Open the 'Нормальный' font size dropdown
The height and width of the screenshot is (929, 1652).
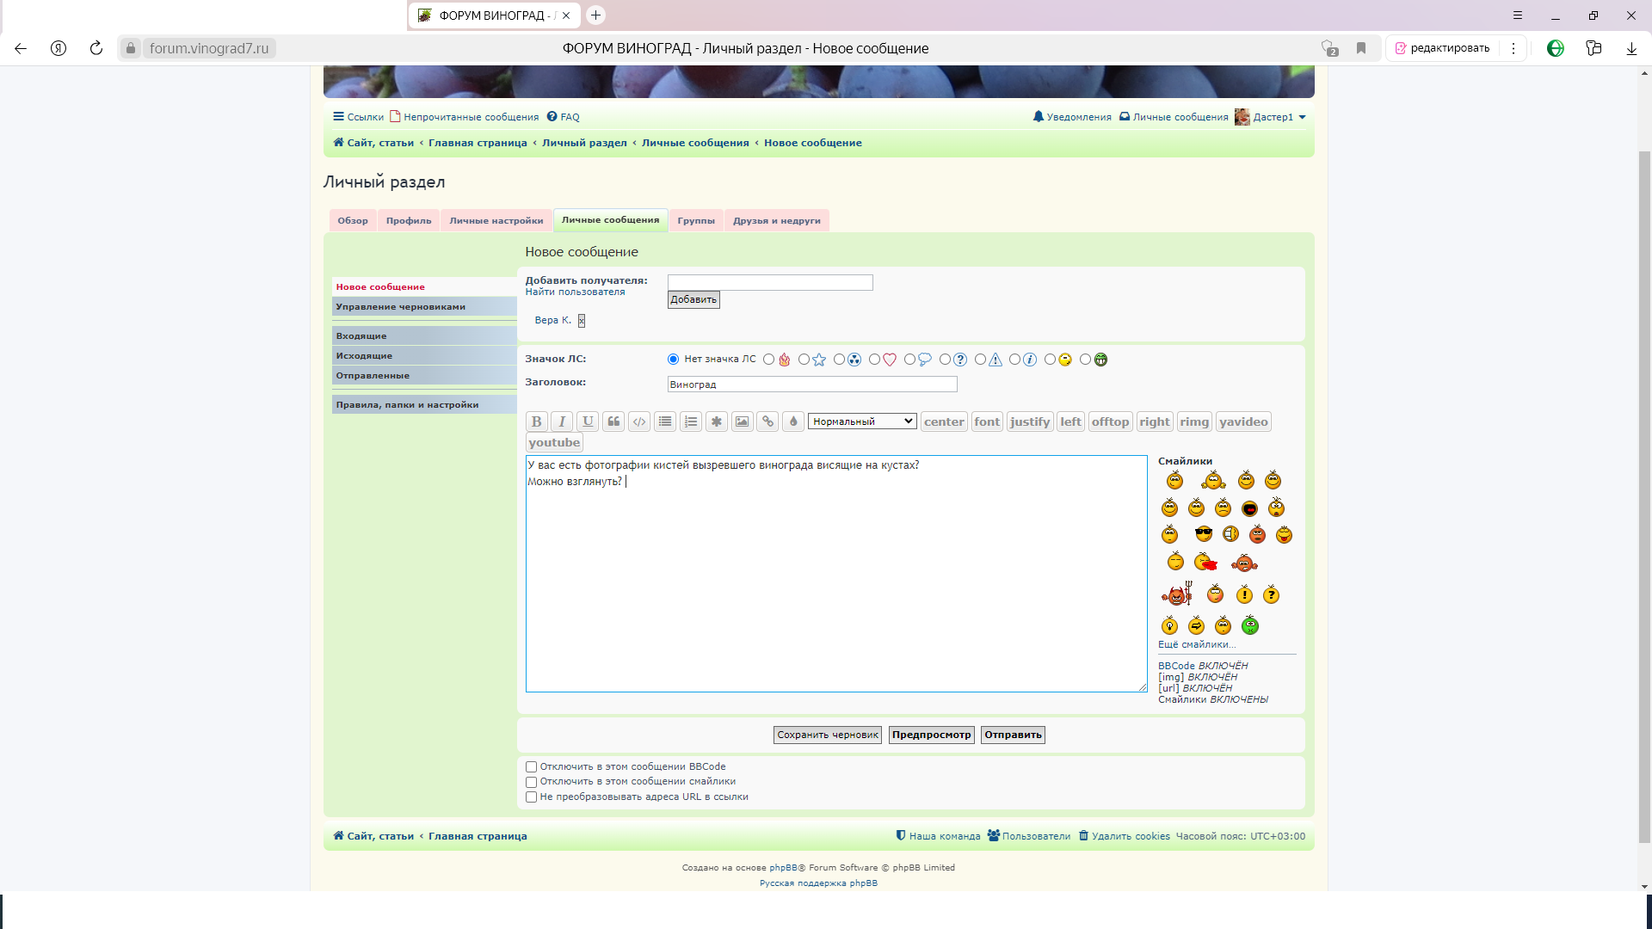862,421
